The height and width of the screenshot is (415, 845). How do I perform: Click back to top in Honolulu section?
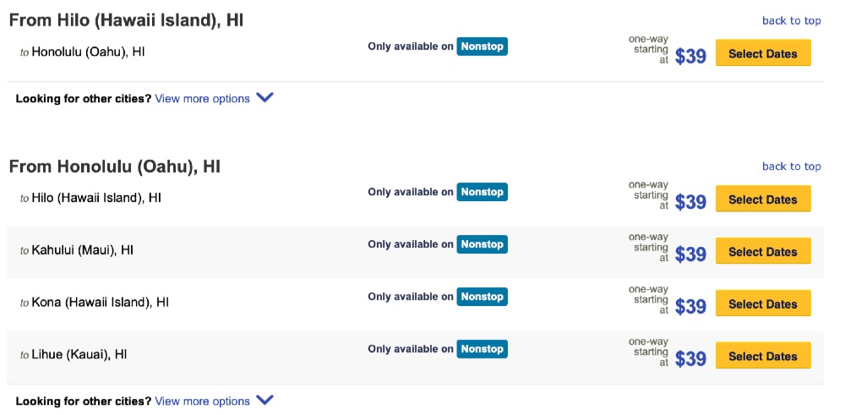pyautogui.click(x=791, y=166)
